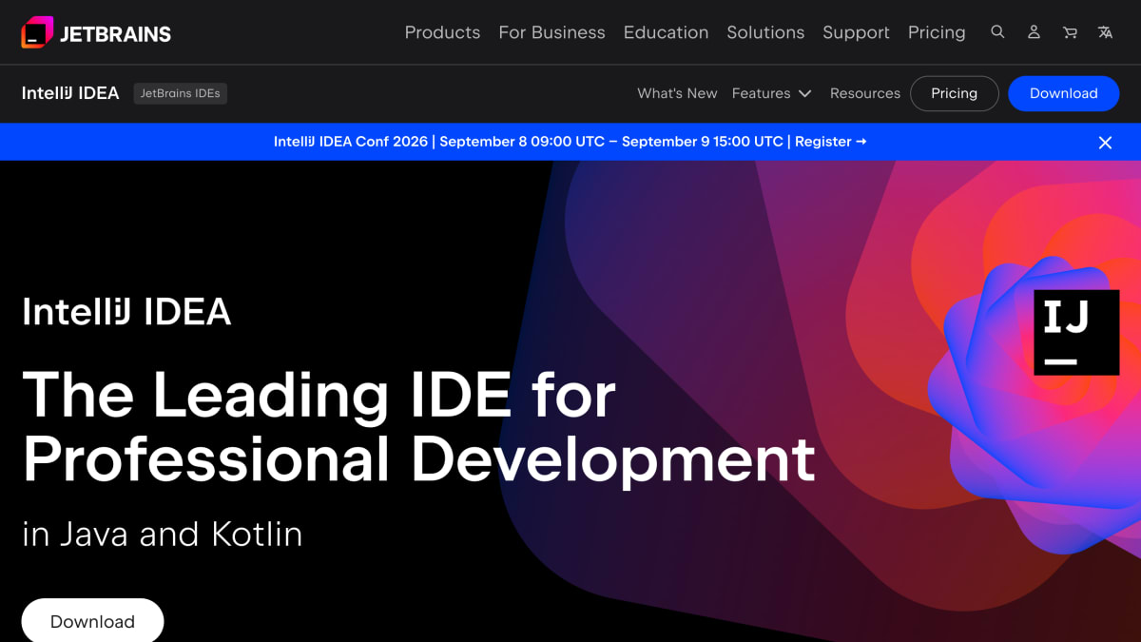
Task: Open Pricing in the top navigation
Action: point(937,32)
